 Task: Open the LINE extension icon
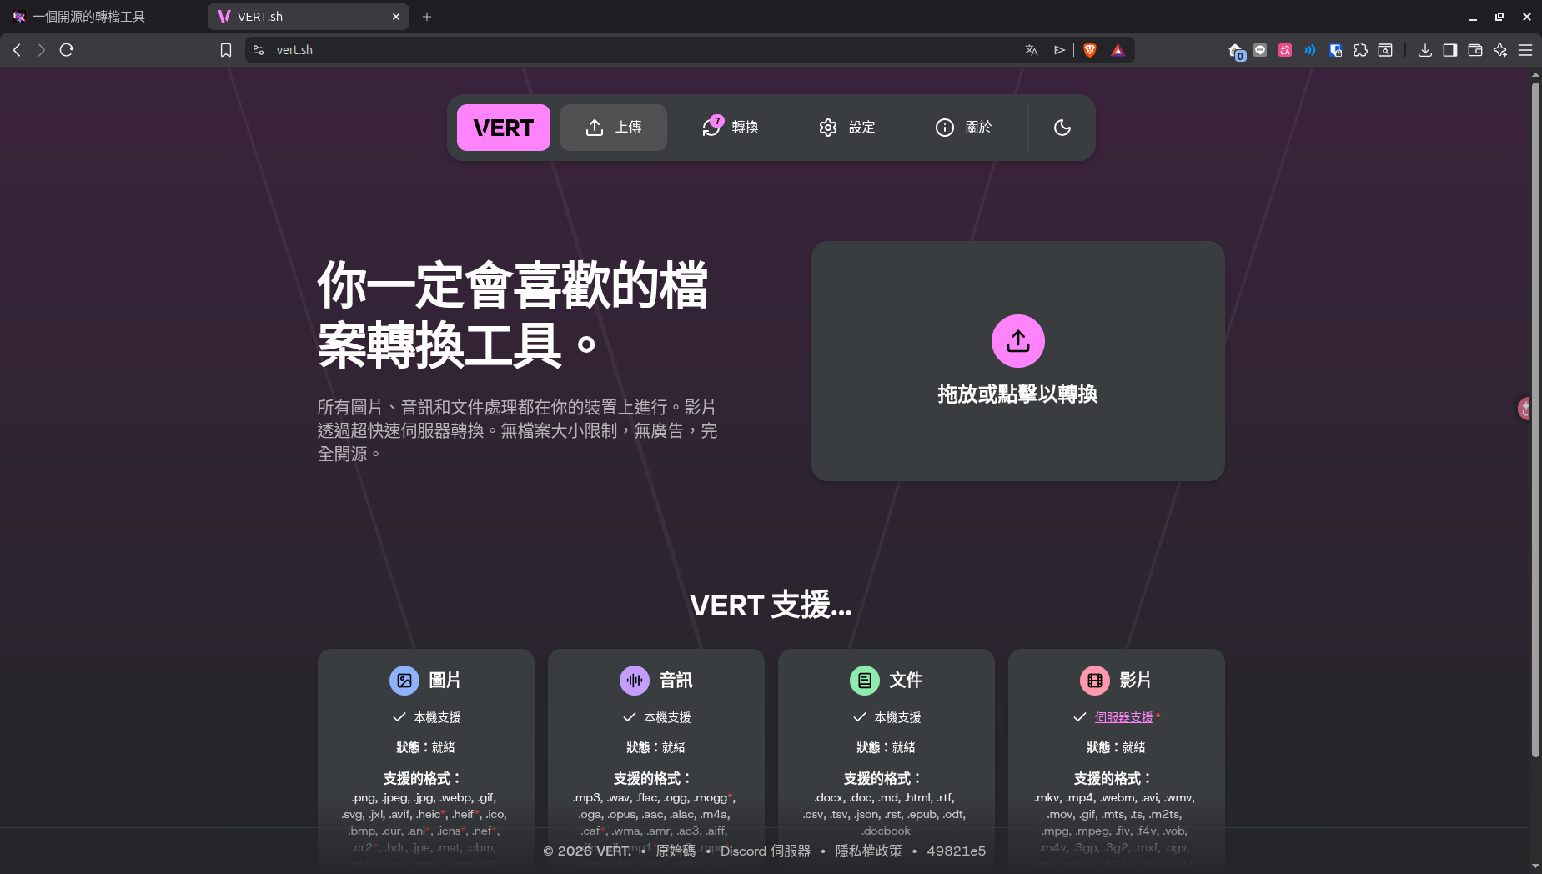click(1260, 50)
